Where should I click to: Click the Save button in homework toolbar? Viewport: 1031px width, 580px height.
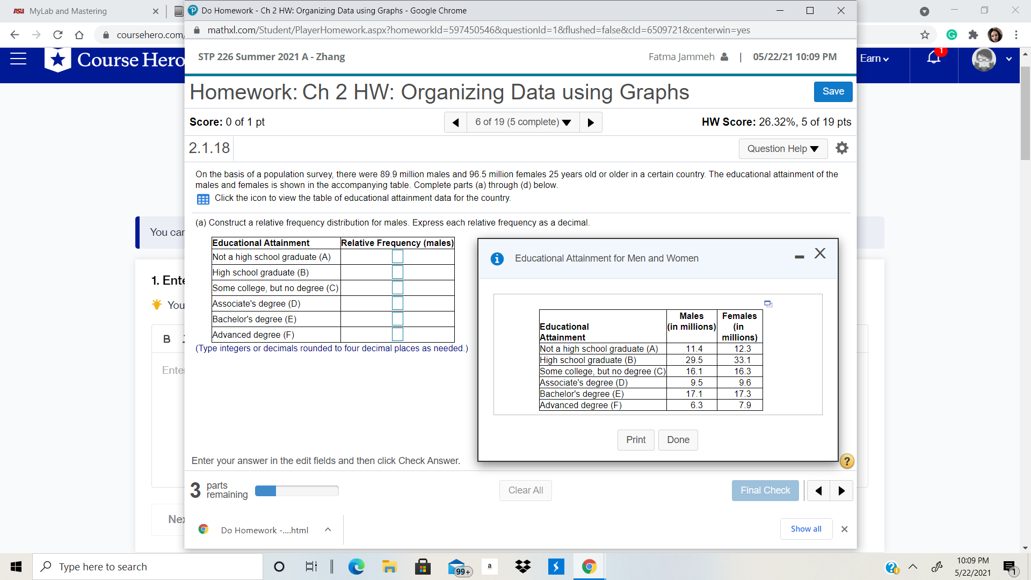(x=833, y=91)
